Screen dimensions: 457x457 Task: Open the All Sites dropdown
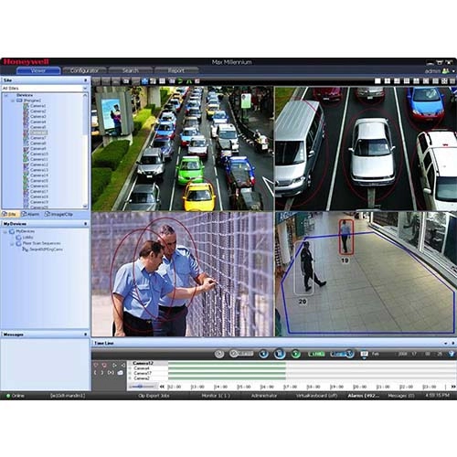click(45, 89)
